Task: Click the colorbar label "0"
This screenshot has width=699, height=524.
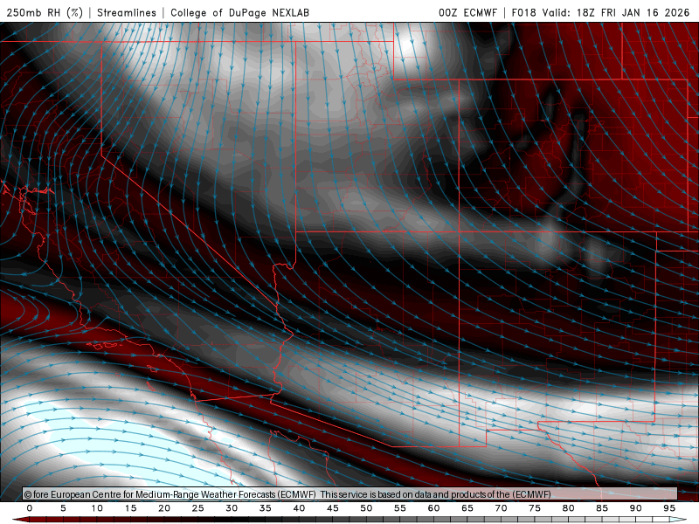Action: coord(30,508)
